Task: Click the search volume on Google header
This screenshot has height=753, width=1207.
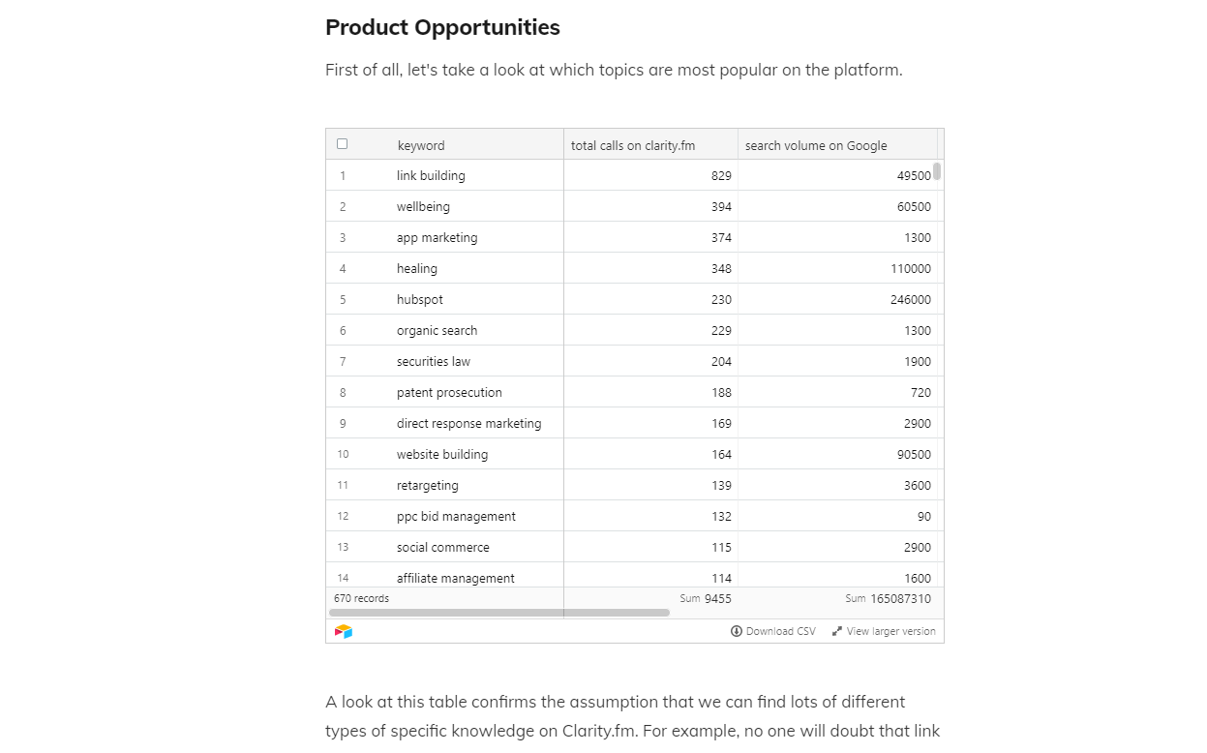Action: click(816, 145)
